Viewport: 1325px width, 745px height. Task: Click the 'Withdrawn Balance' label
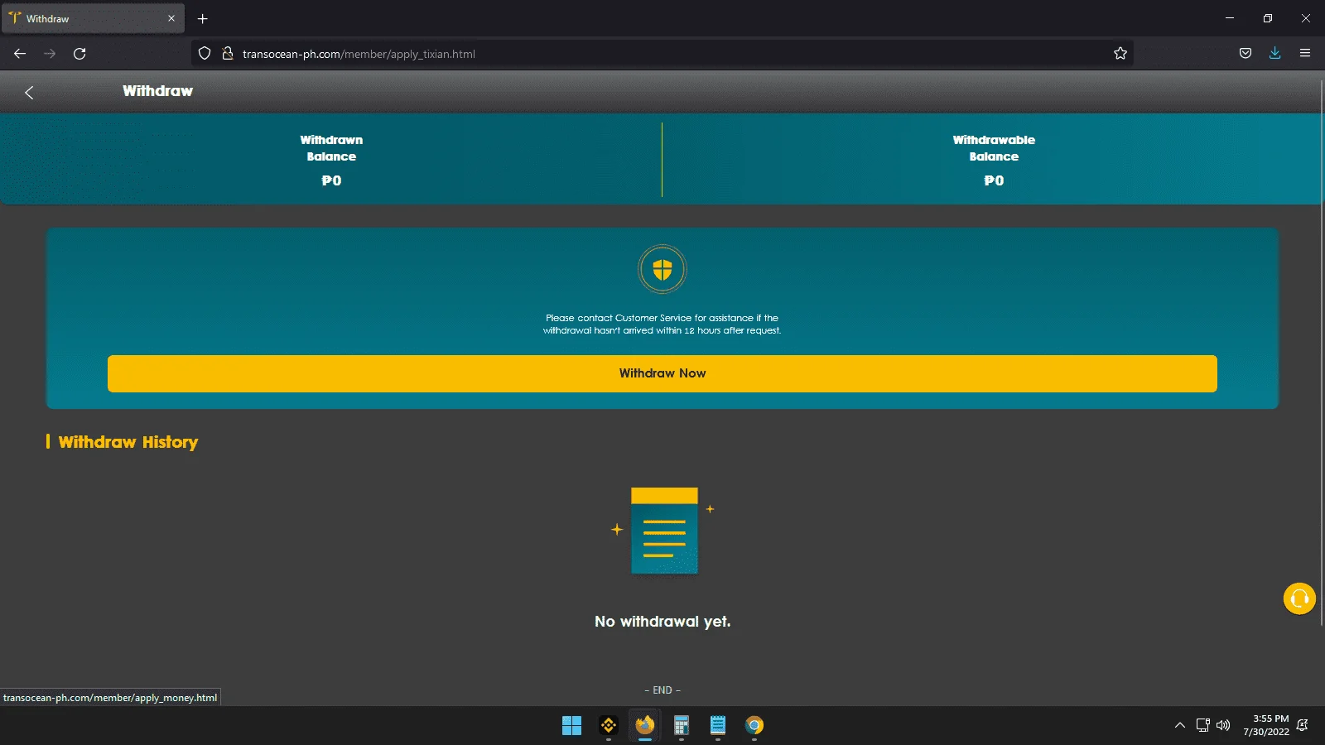pos(331,148)
